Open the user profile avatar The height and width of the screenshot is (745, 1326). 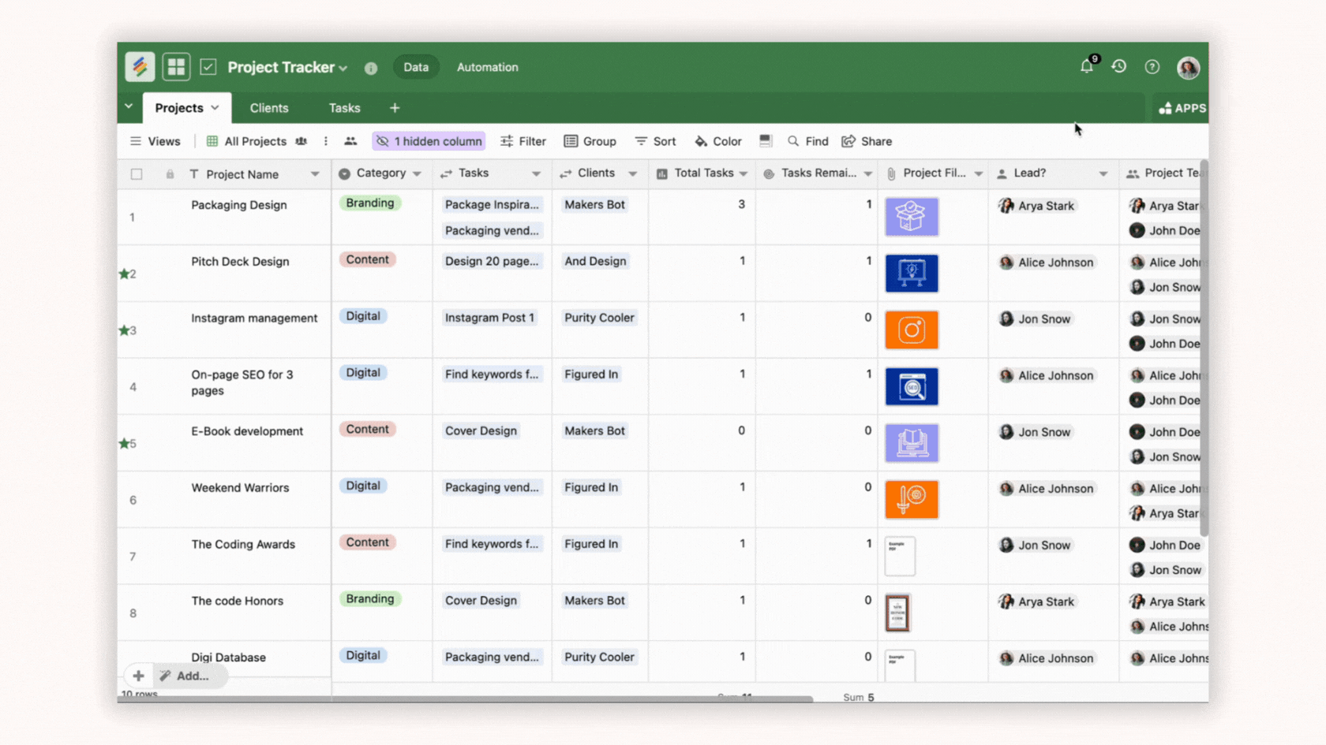pyautogui.click(x=1188, y=68)
